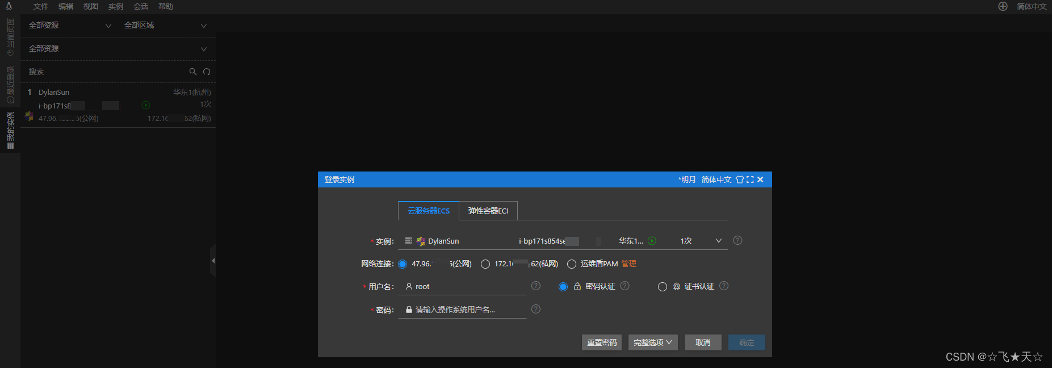Open the 实例 menu
This screenshot has height=368, width=1052.
click(x=116, y=6)
